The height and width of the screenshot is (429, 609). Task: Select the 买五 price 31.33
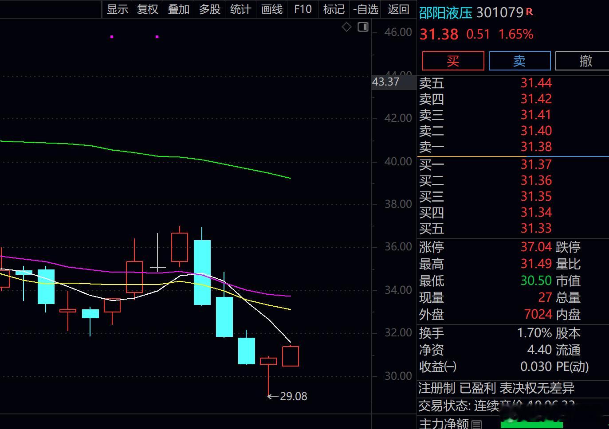pos(536,228)
